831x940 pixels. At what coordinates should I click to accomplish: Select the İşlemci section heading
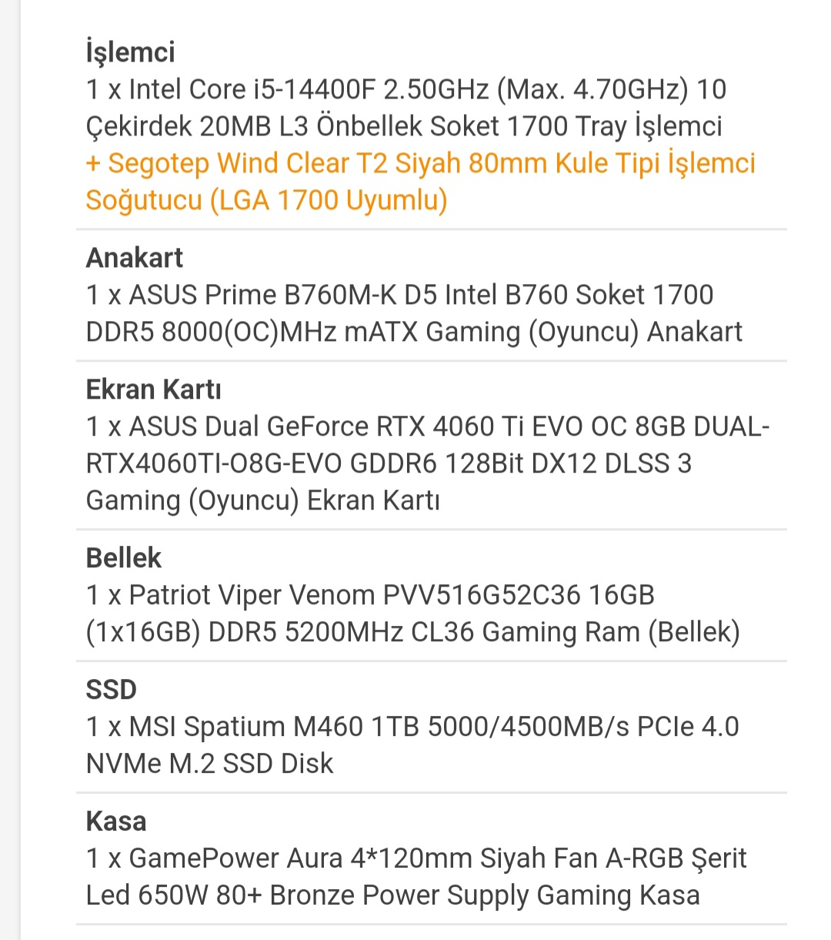(x=130, y=52)
